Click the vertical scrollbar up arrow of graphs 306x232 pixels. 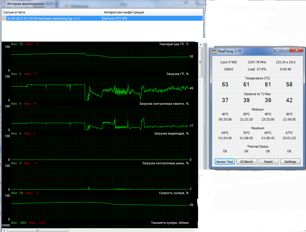coord(201,45)
